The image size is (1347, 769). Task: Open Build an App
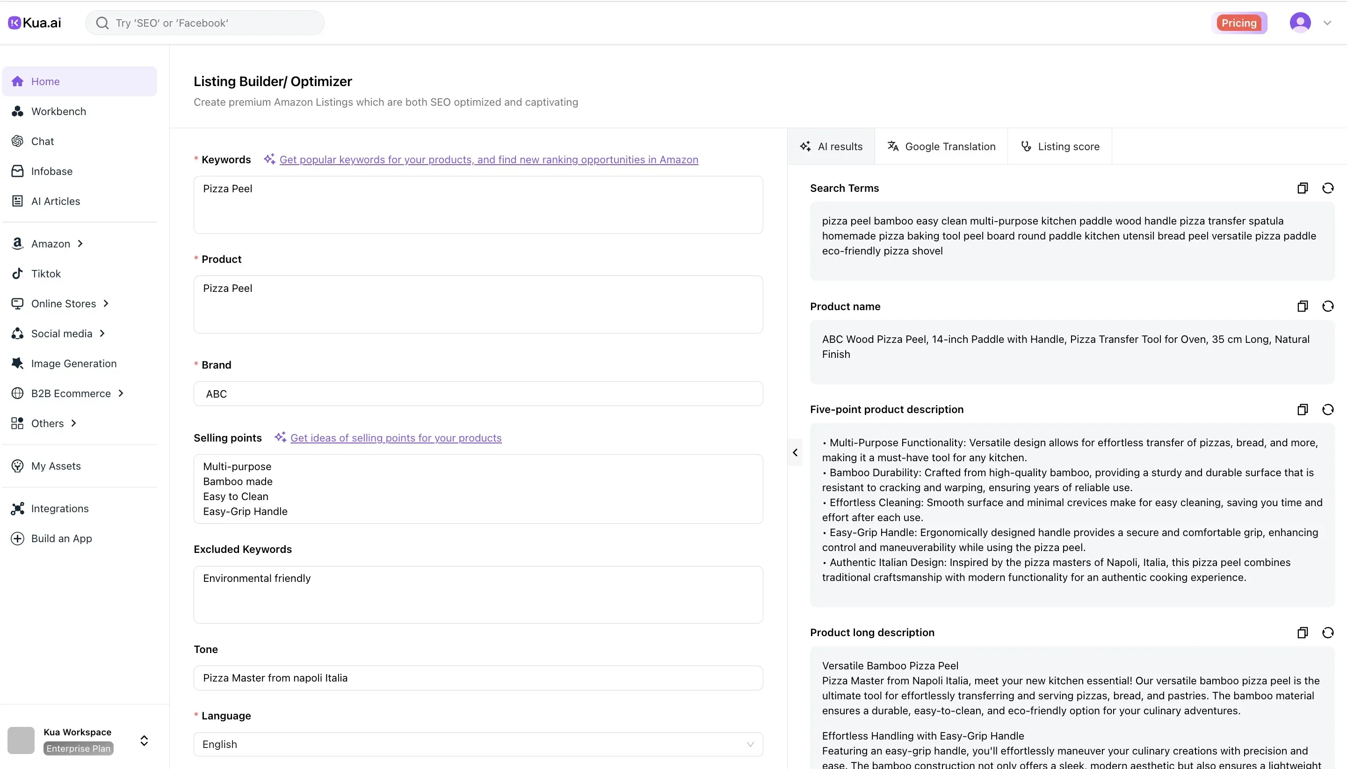coord(61,538)
